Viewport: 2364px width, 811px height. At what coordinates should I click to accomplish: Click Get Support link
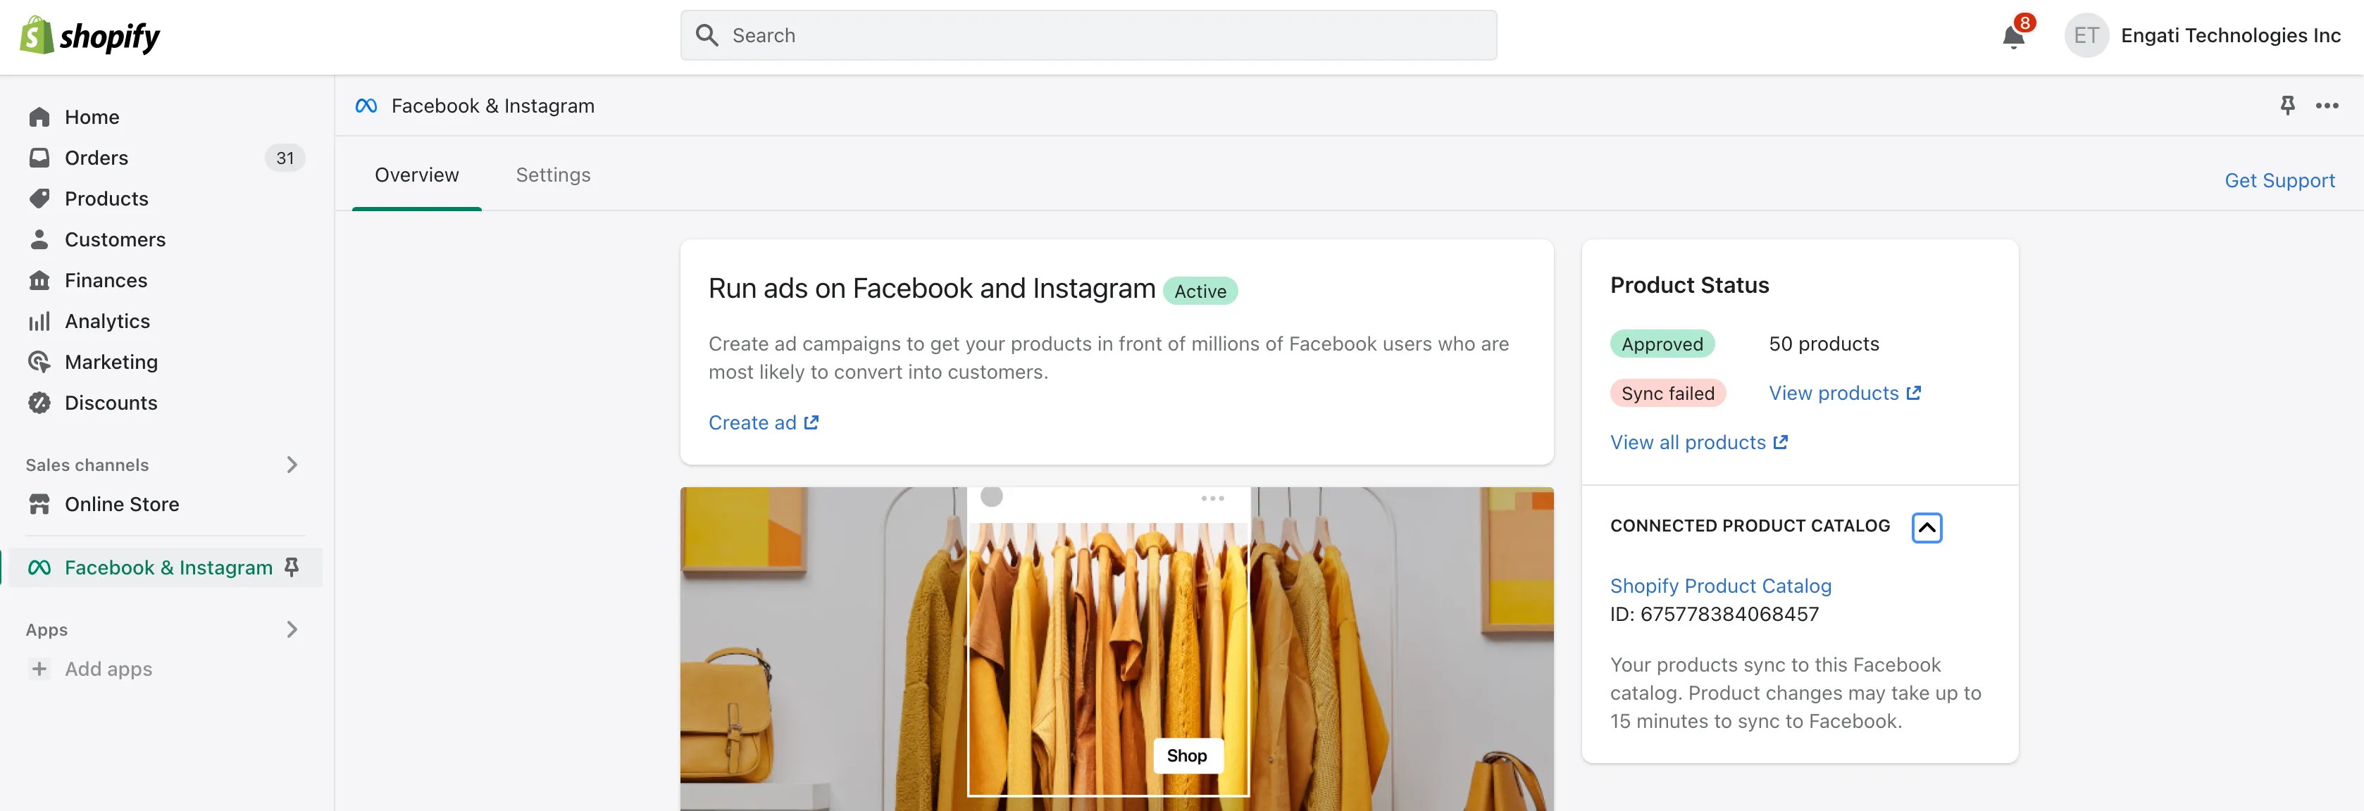coord(2279,181)
